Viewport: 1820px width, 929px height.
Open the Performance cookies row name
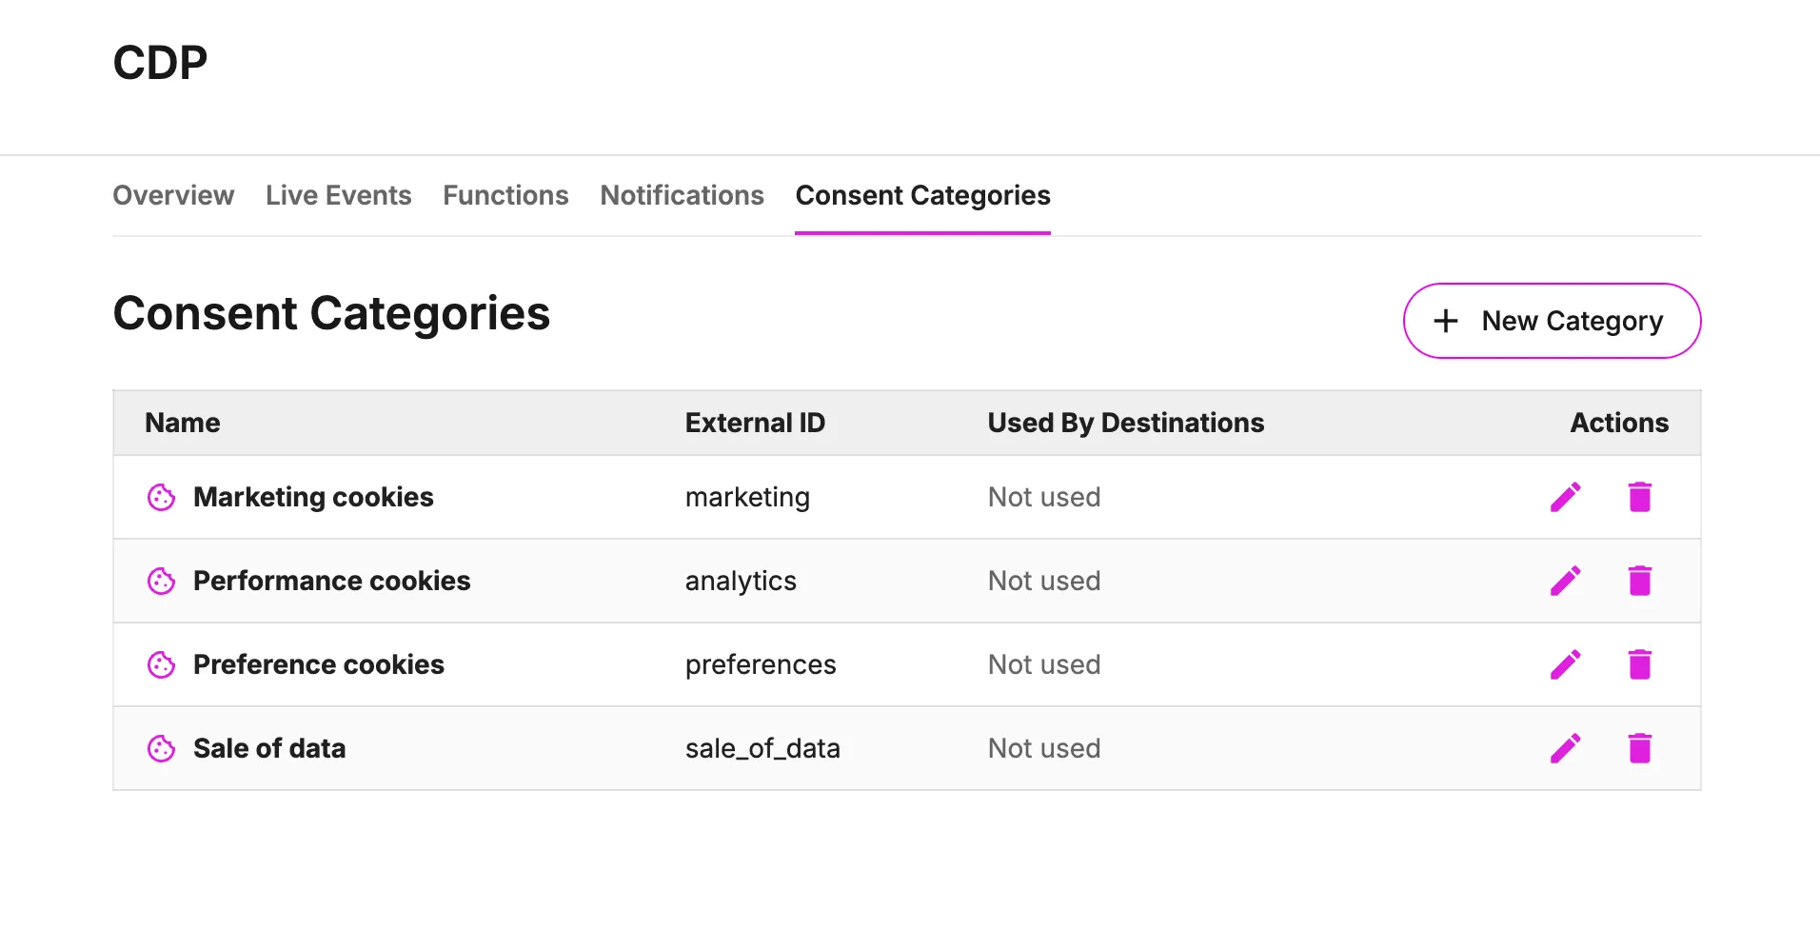point(331,581)
